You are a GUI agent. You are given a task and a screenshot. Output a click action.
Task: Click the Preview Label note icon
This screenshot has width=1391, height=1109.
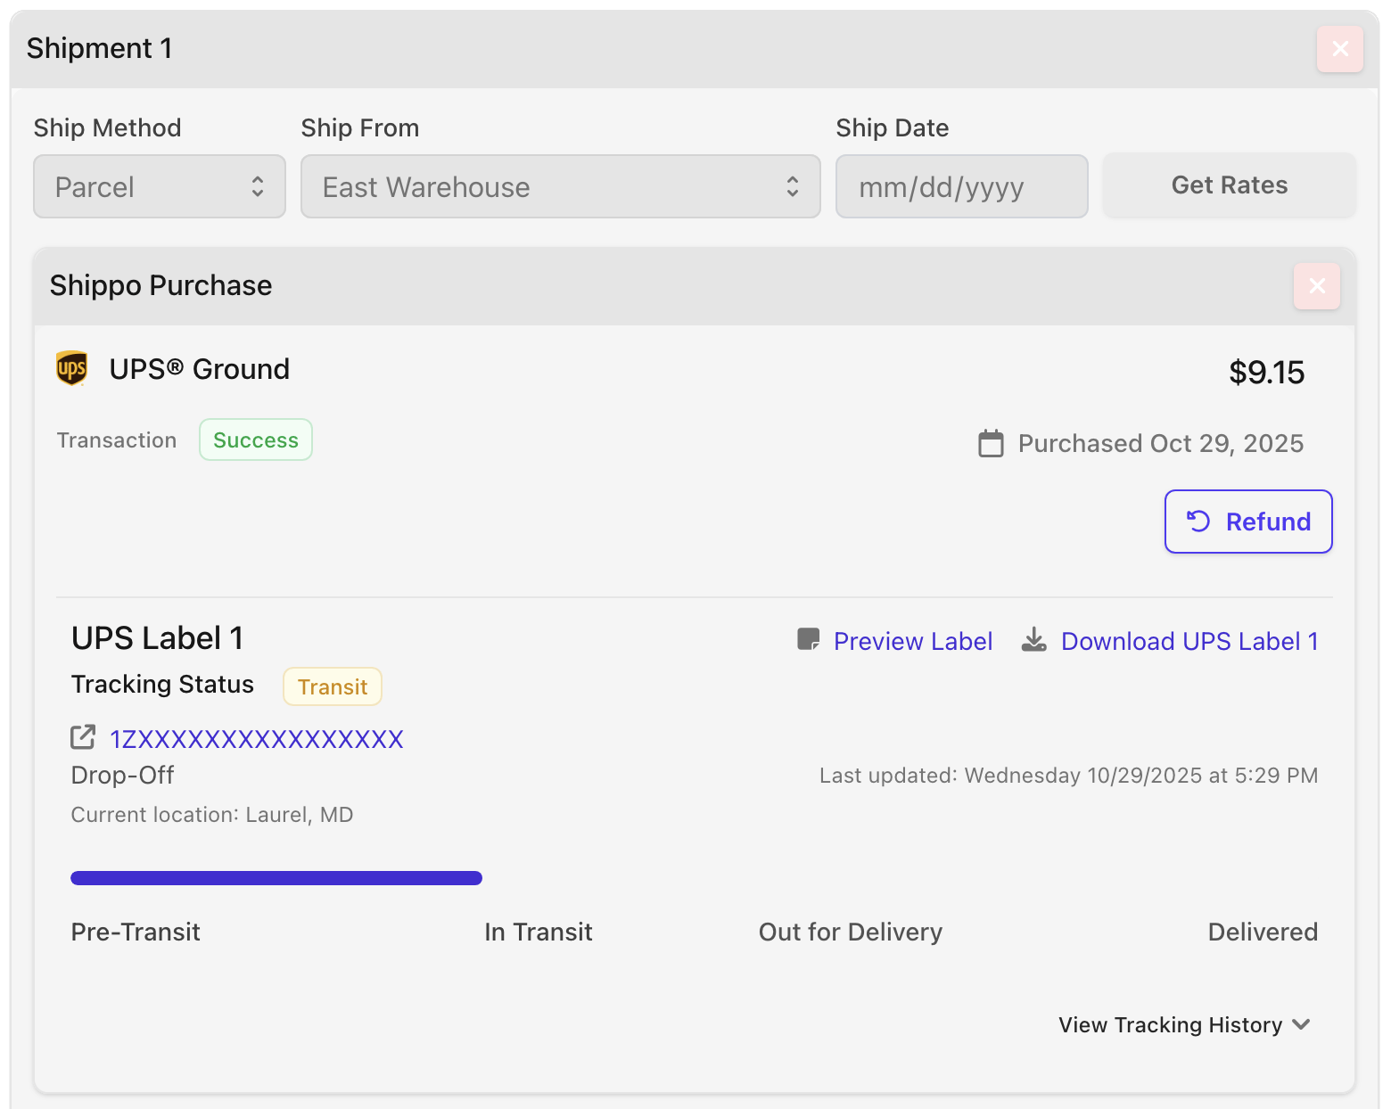click(x=808, y=640)
